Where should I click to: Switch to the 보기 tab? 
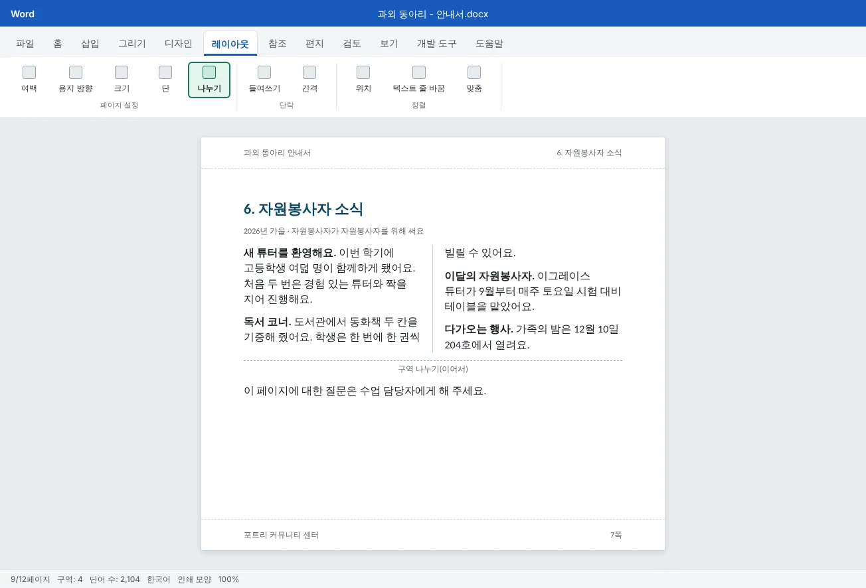[389, 44]
